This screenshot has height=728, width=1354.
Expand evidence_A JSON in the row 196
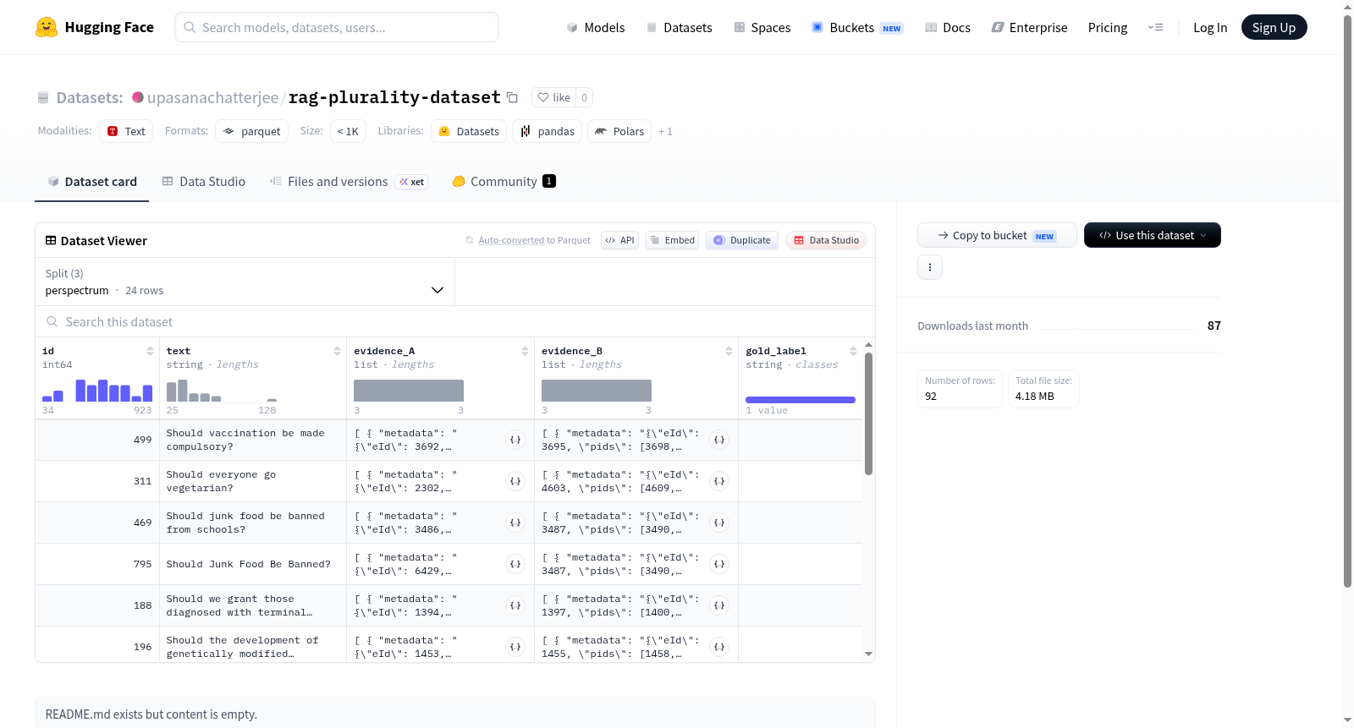(x=515, y=647)
